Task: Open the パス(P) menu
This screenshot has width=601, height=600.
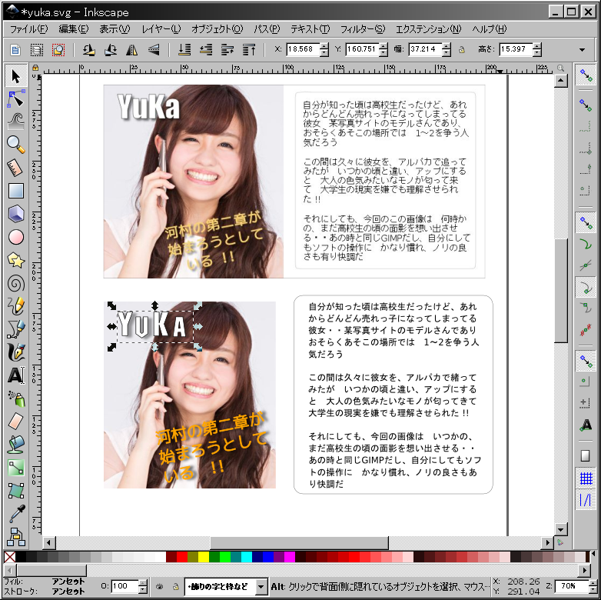Action: (x=267, y=29)
